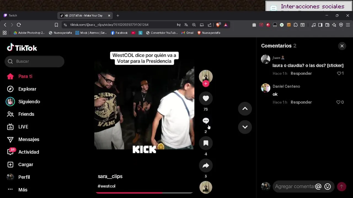This screenshot has height=198, width=353.
Task: Open Cargar upload page
Action: [20, 164]
